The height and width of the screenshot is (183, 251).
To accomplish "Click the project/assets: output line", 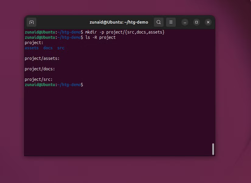I will point(42,59).
